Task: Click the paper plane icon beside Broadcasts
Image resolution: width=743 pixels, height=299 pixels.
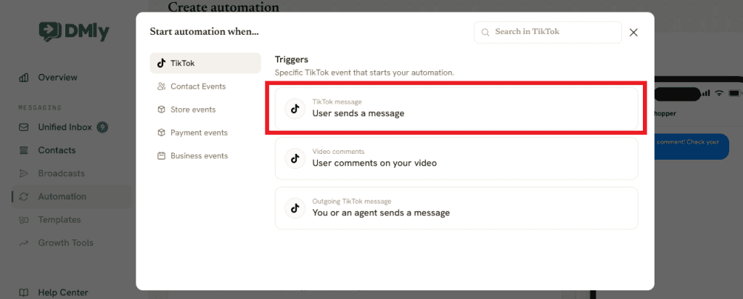Action: (x=23, y=173)
